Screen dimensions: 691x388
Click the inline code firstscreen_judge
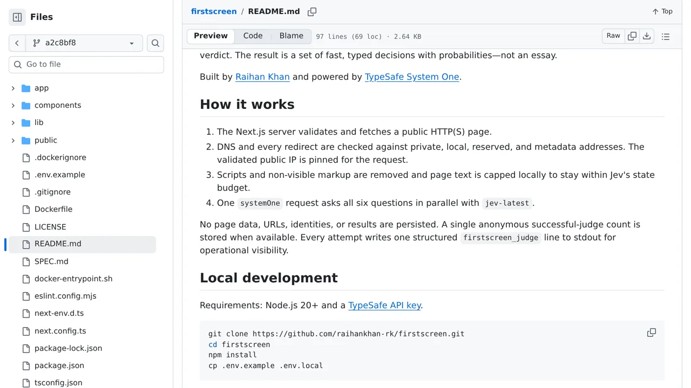pyautogui.click(x=500, y=238)
